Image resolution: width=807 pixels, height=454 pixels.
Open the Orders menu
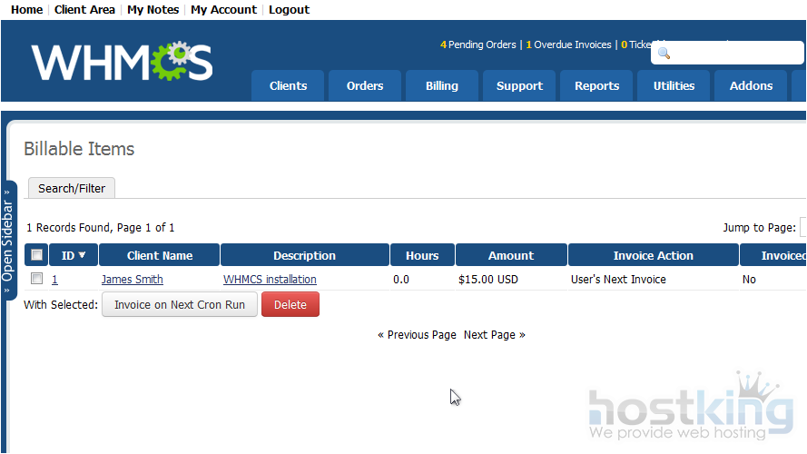click(x=365, y=86)
